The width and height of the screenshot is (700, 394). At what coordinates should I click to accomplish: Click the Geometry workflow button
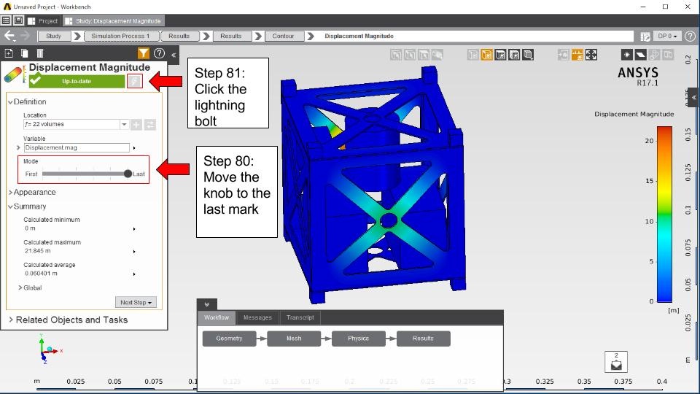tap(230, 338)
